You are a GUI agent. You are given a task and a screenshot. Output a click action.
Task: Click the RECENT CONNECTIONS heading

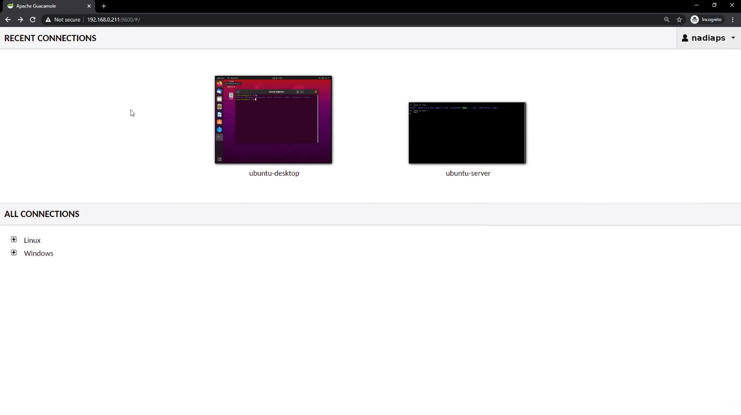point(50,38)
